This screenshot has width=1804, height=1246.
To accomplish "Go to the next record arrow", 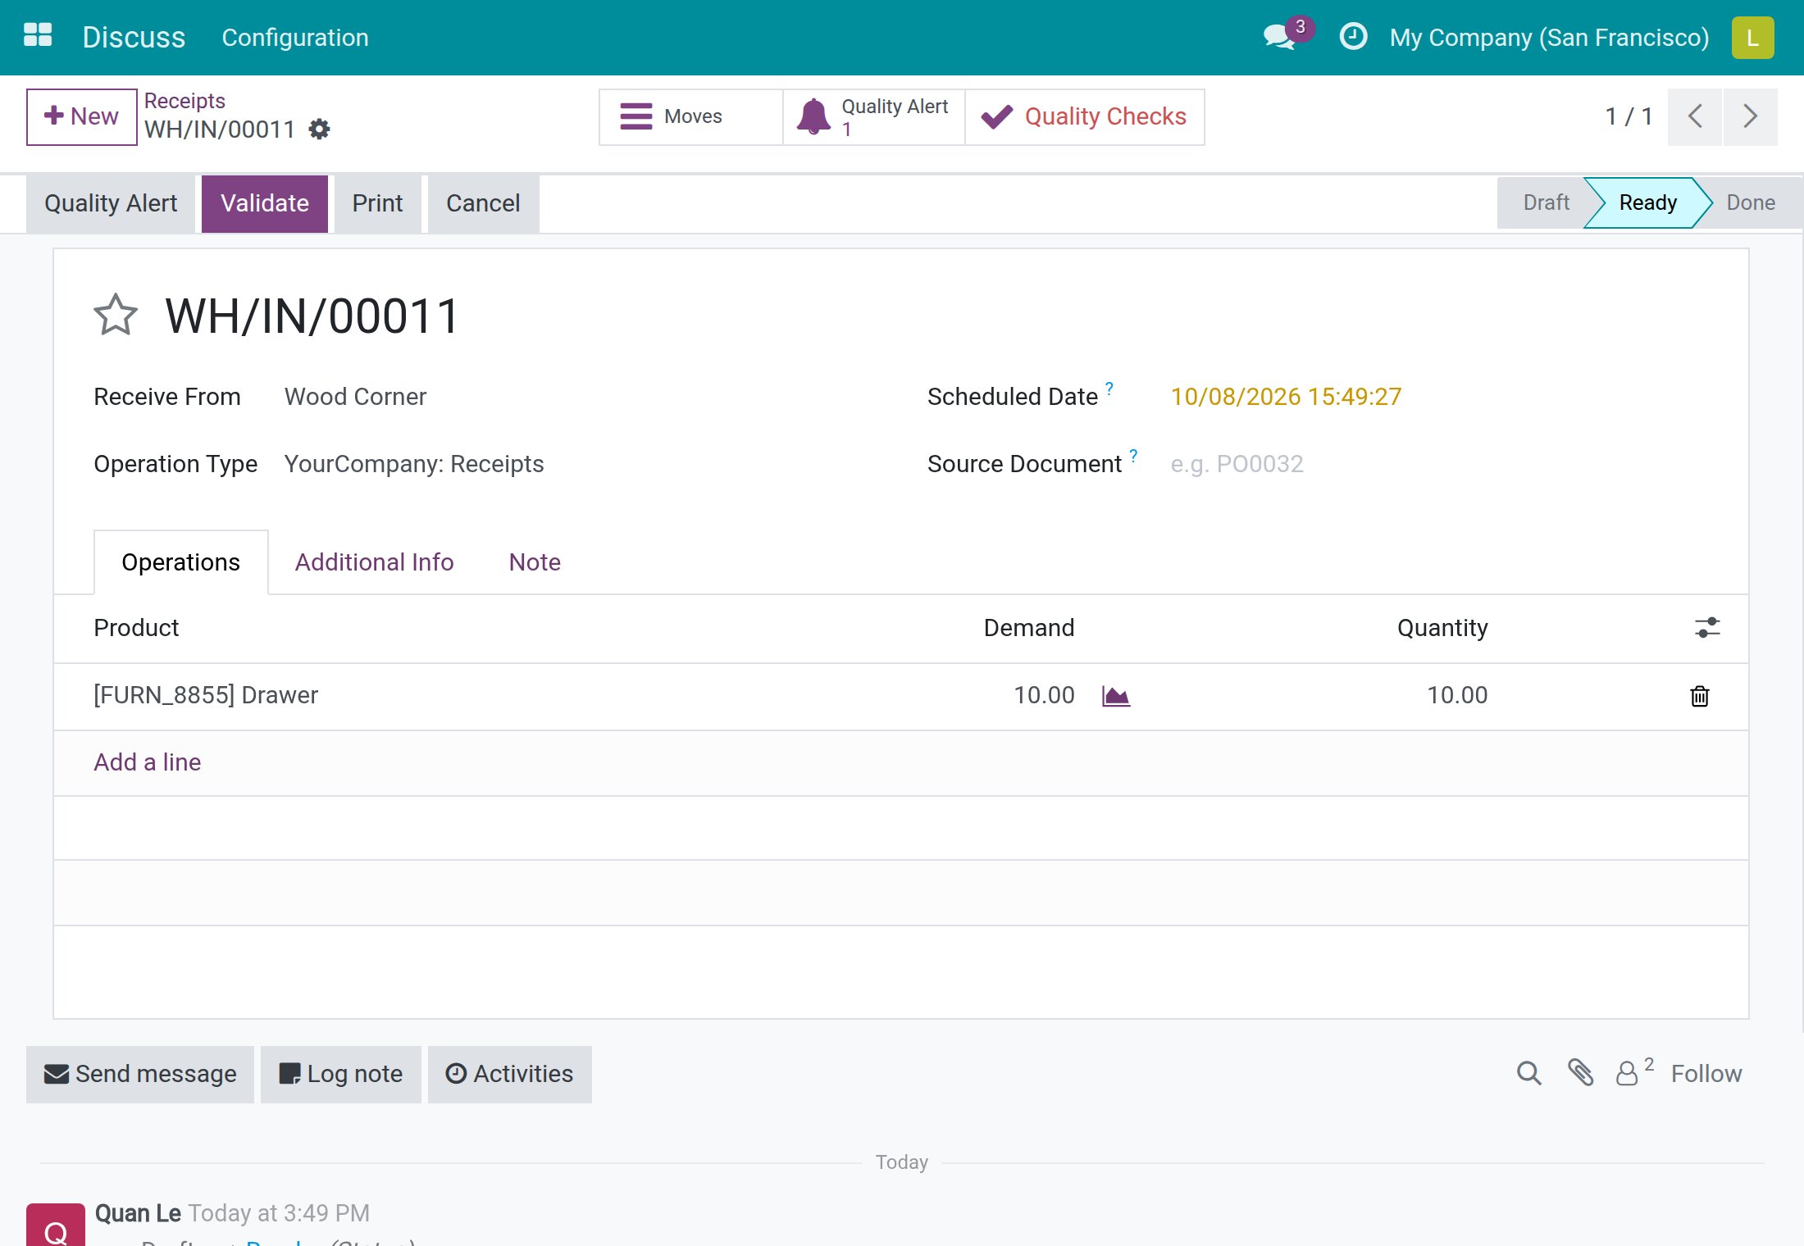I will tap(1751, 116).
